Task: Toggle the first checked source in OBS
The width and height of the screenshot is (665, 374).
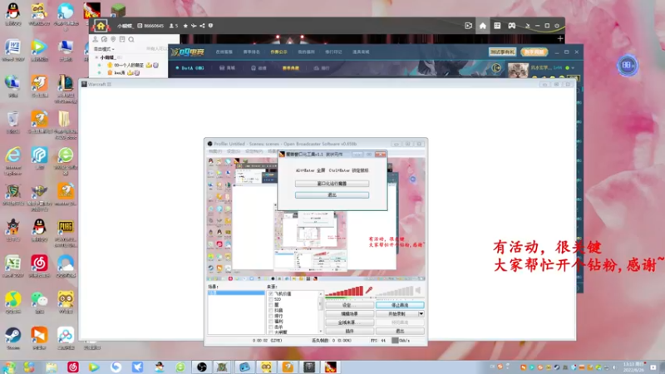Action: coord(271,293)
